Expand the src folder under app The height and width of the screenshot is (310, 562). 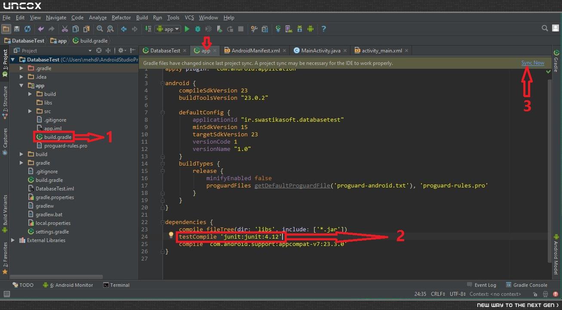click(30, 111)
